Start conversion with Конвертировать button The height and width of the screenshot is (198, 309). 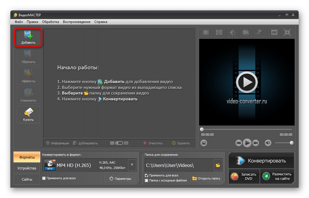(261, 161)
